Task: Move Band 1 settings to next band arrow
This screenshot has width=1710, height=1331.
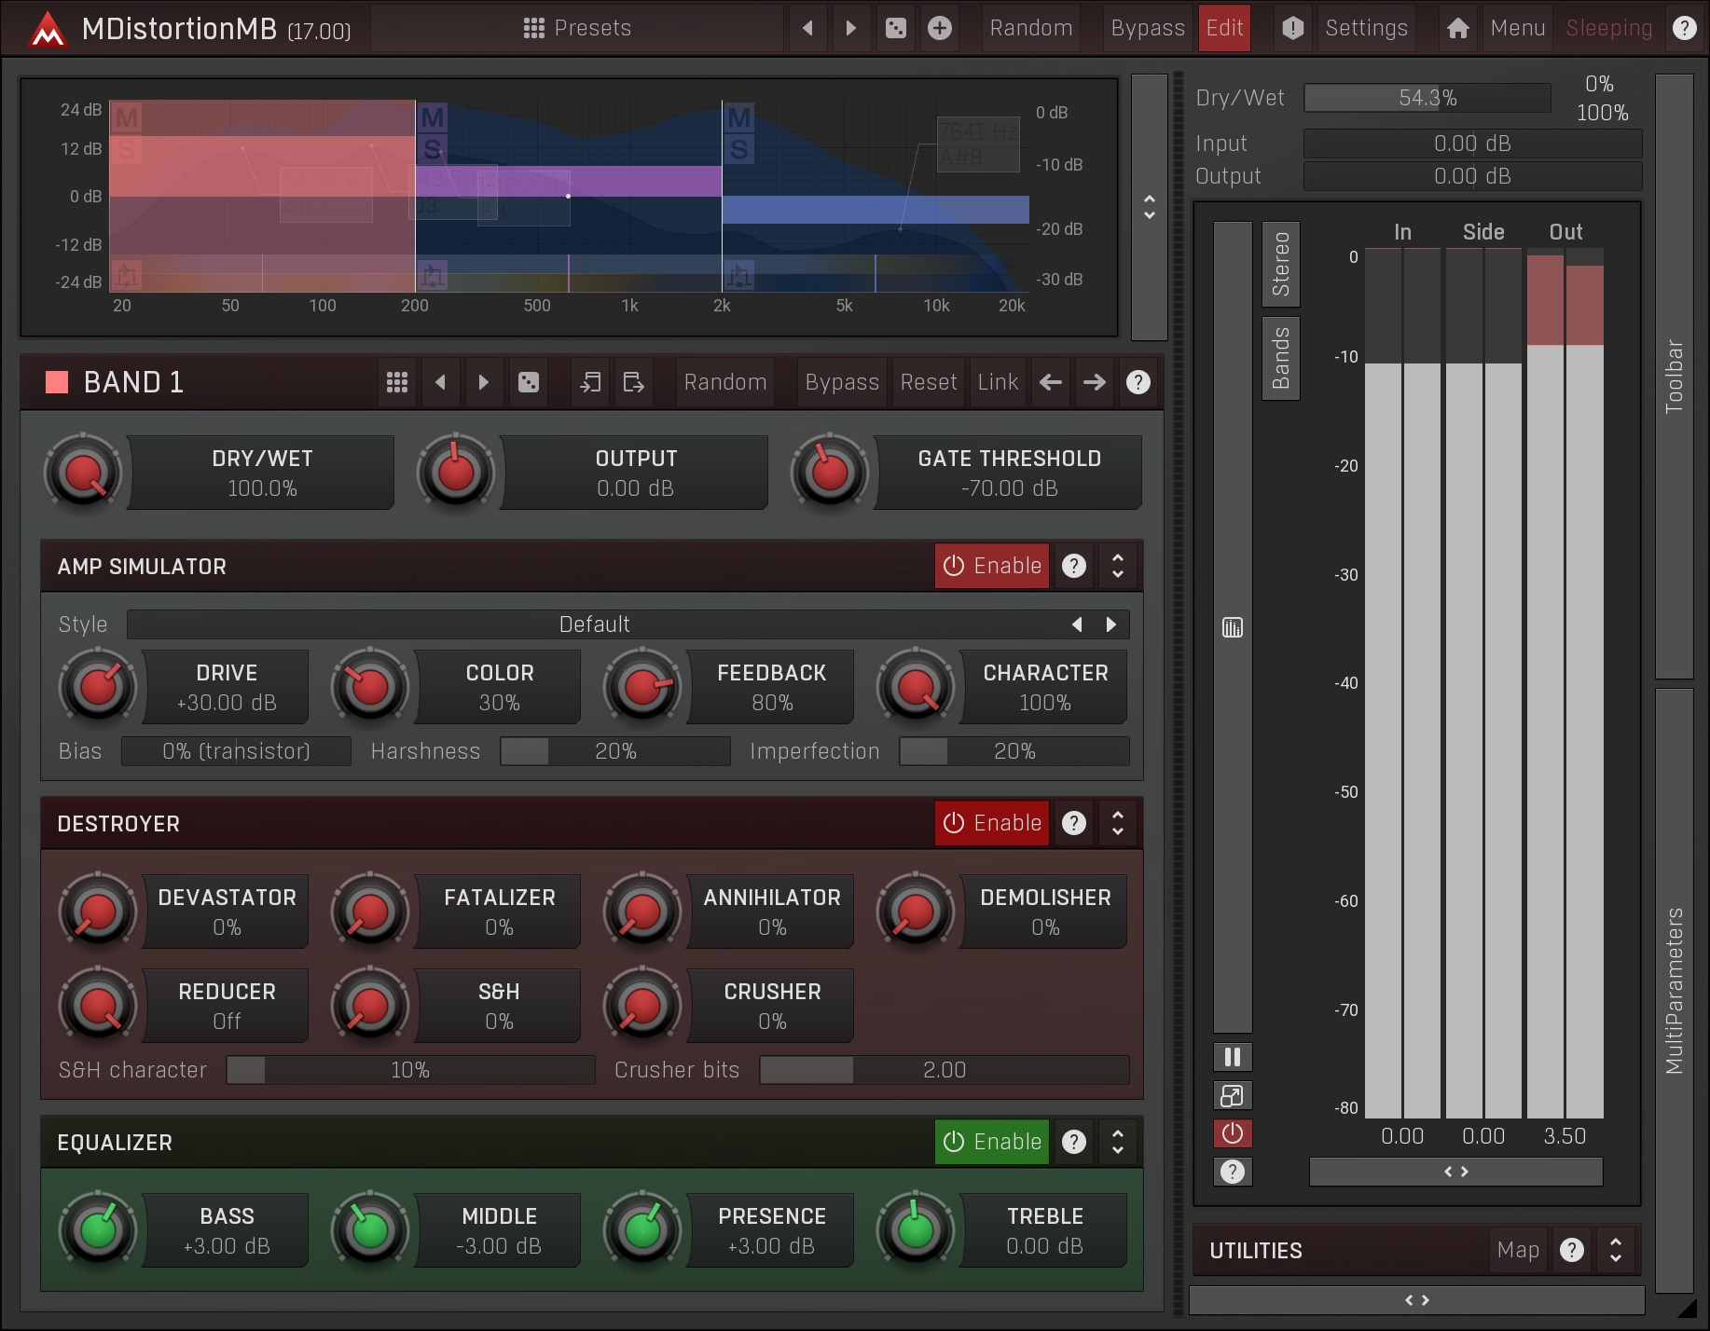Action: [x=1095, y=382]
